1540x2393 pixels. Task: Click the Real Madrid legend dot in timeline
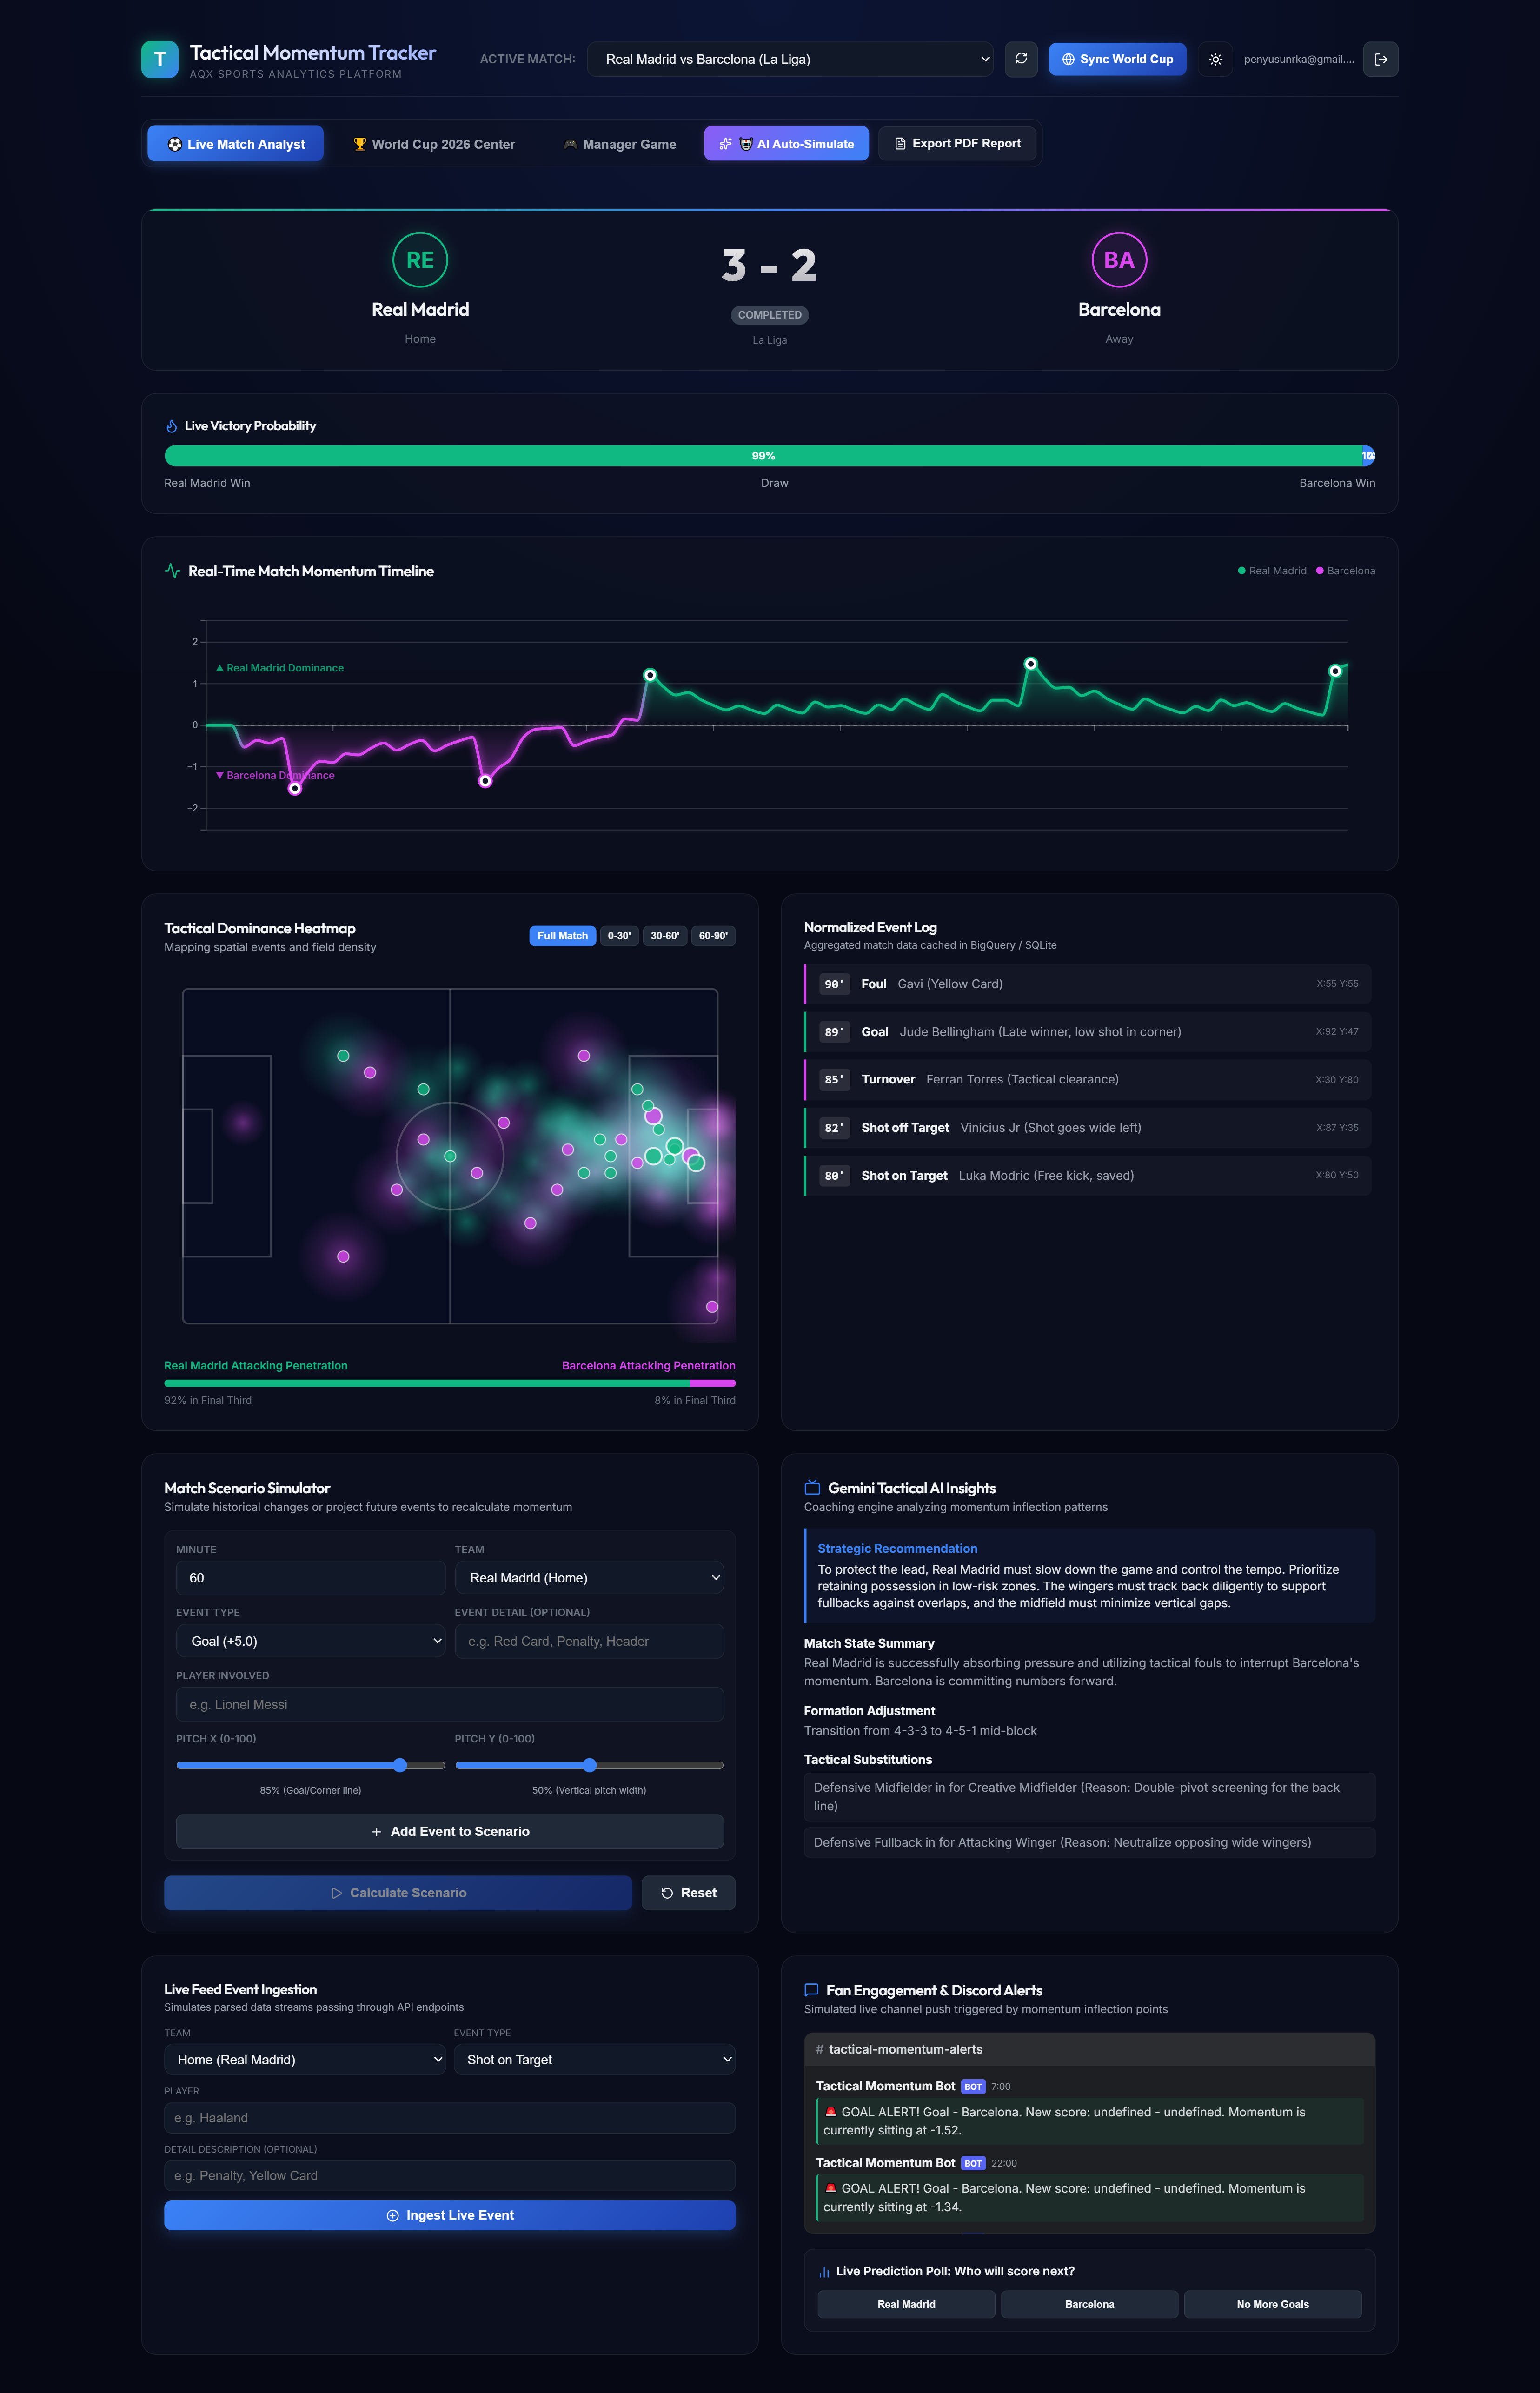click(x=1242, y=571)
